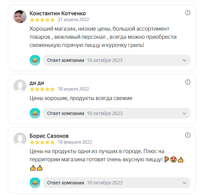Open reviewer name Константин Котченко

(57, 13)
